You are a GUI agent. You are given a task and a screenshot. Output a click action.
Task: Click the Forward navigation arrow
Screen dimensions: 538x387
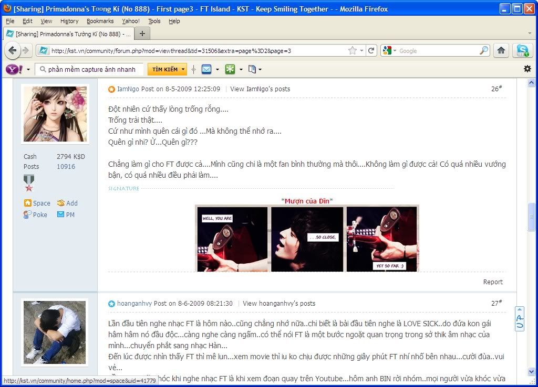(26, 51)
